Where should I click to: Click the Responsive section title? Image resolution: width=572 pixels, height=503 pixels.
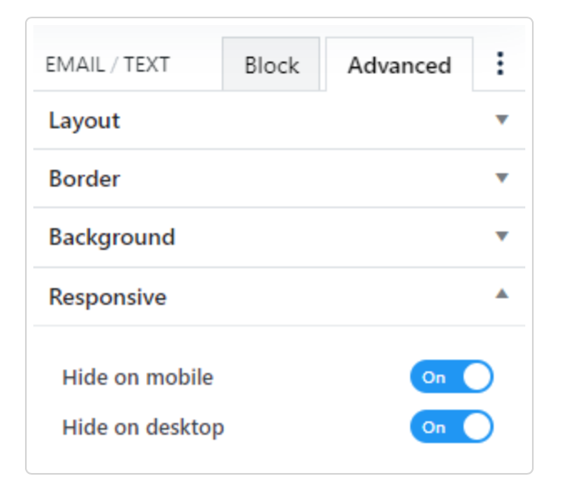tap(108, 297)
